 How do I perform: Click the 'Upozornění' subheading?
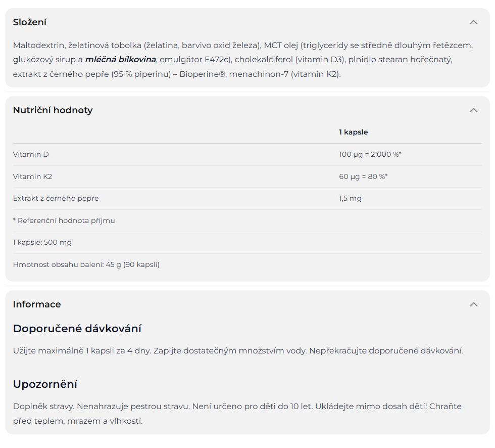coord(45,384)
